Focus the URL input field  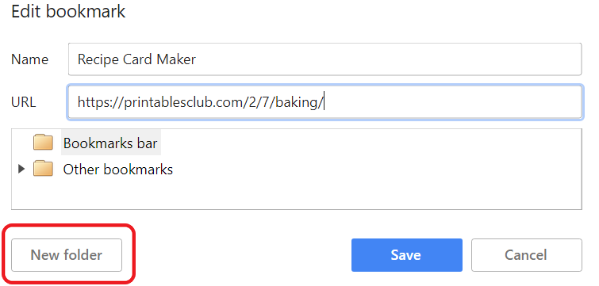(324, 102)
